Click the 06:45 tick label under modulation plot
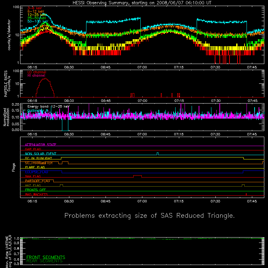 pyautogui.click(x=106, y=134)
